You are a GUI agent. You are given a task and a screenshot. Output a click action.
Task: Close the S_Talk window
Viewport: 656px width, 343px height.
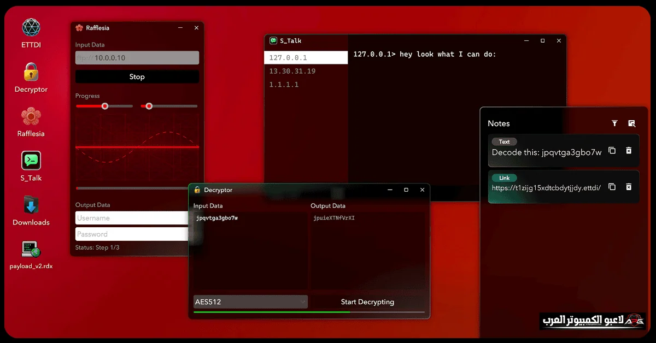(x=559, y=40)
